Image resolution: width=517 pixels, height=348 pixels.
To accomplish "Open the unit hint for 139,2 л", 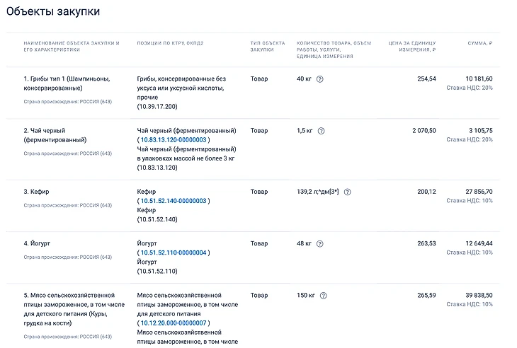I will [347, 192].
